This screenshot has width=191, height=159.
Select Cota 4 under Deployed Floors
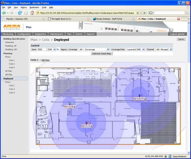[12, 92]
